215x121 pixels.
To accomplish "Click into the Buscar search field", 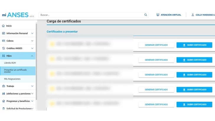I will coord(92,15).
